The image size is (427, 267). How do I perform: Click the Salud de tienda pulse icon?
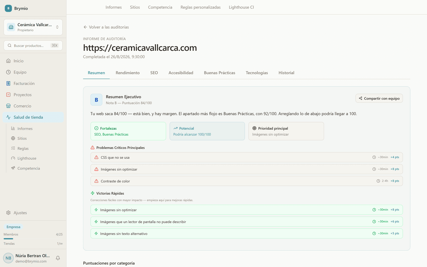coord(9,117)
